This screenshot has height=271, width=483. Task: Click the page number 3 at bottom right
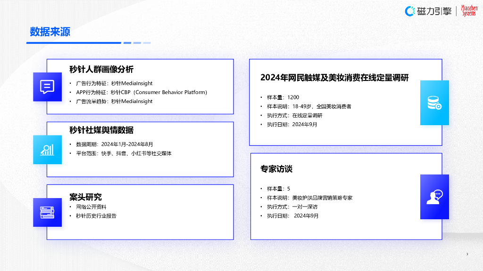(467, 254)
